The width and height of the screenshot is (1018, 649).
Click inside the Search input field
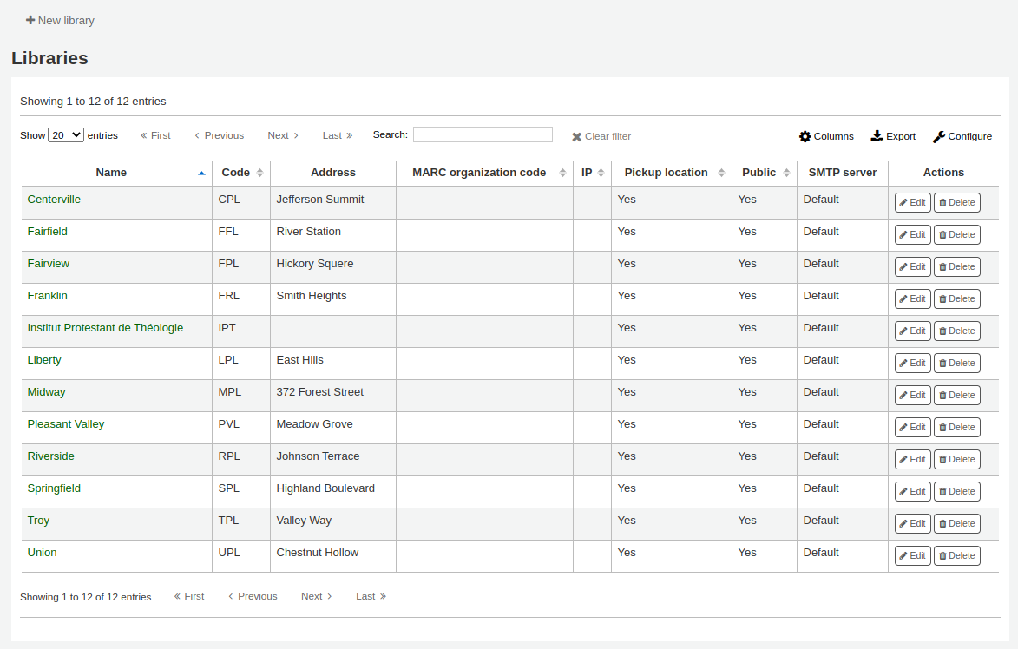coord(483,134)
